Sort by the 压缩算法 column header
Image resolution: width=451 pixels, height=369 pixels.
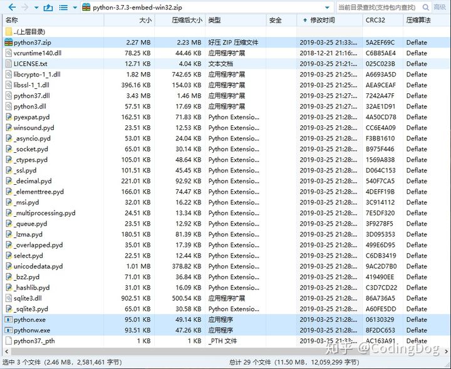tap(427, 20)
